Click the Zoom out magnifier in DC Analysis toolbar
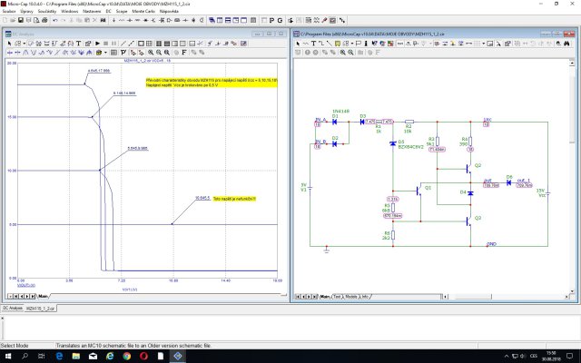This screenshot has width=581, height=363. [159, 53]
